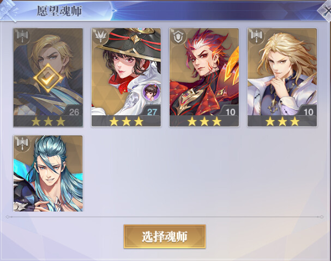Click level 27 badge on hat girl

pos(152,111)
